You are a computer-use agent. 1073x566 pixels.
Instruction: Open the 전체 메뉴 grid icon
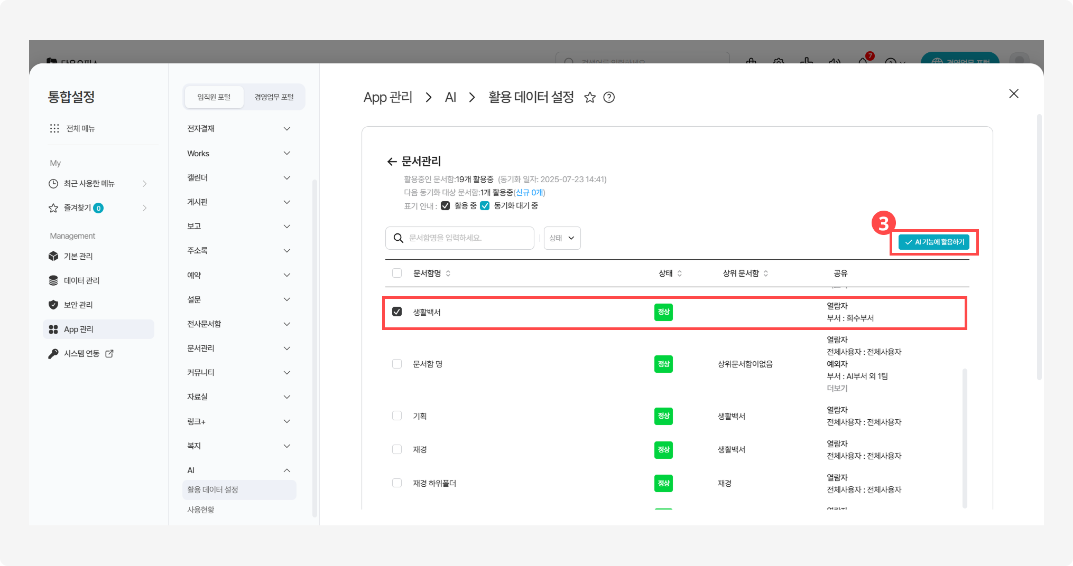point(54,128)
